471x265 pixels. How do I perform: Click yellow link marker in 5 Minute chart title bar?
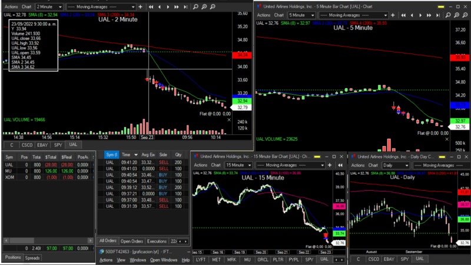(439, 6)
